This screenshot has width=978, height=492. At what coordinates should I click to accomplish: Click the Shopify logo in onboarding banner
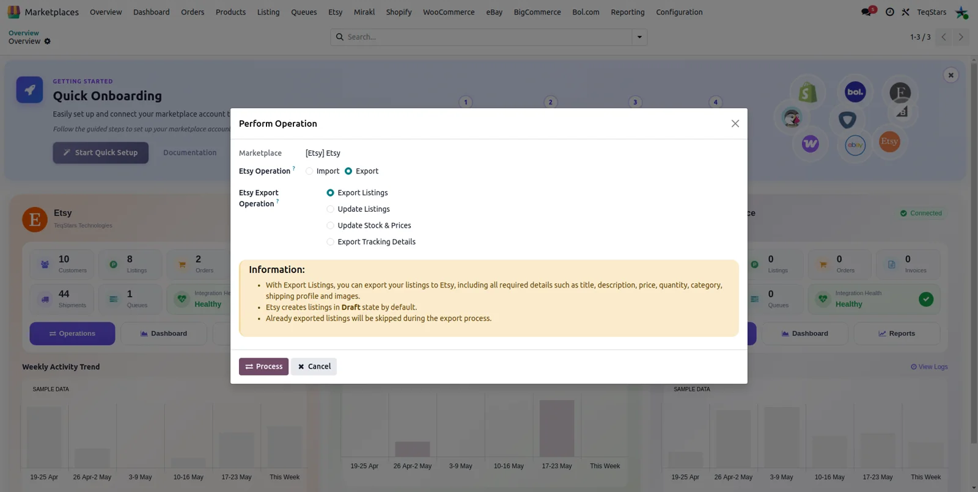[x=807, y=93]
